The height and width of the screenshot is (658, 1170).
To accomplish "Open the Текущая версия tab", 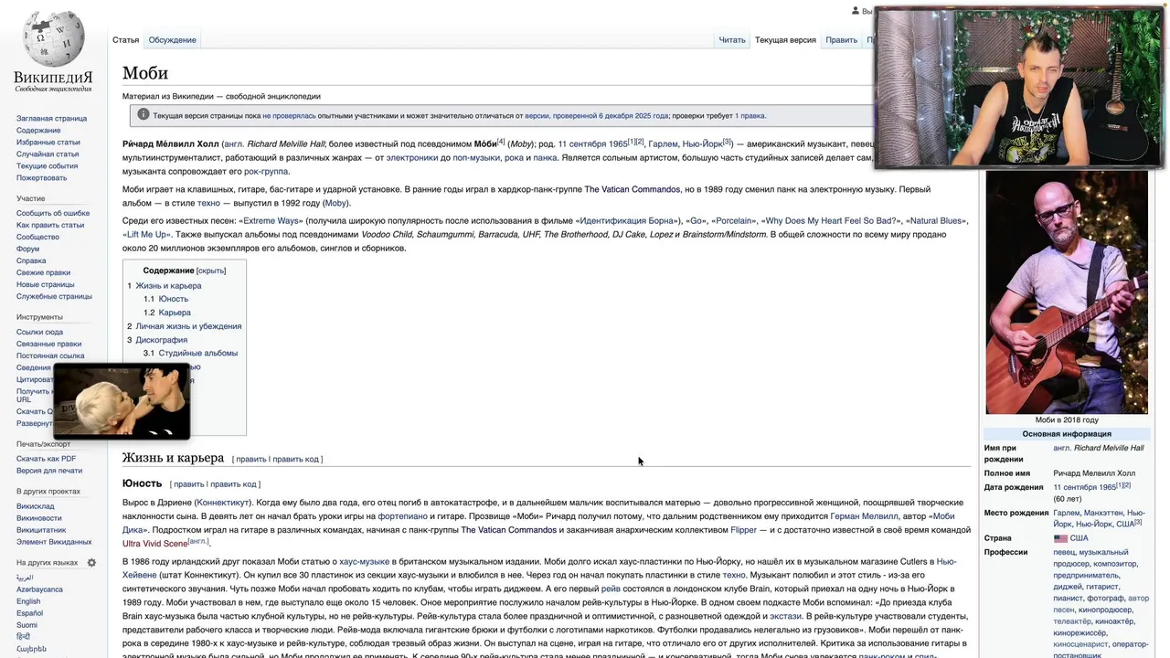I will (785, 40).
